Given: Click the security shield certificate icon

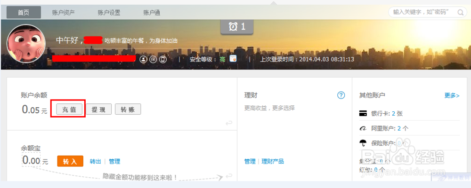Looking at the screenshot, I should click(233, 58).
